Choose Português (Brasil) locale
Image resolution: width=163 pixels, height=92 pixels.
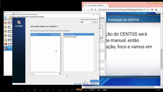tap(79, 34)
